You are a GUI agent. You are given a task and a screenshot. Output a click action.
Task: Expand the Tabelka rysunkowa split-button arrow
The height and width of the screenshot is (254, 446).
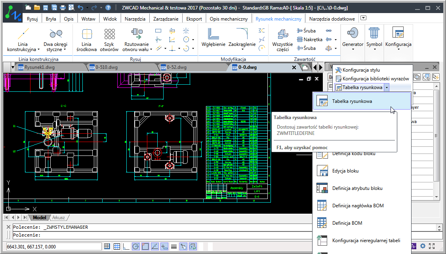(387, 87)
